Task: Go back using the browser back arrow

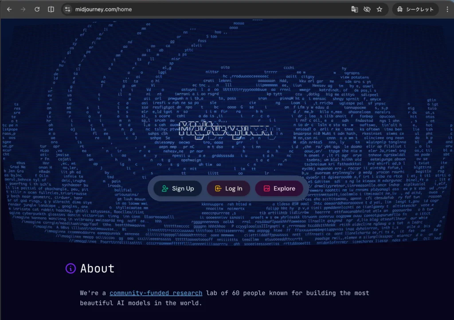Action: point(9,9)
